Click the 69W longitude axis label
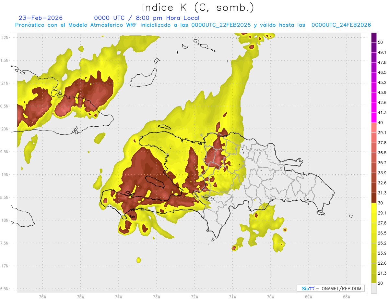The height and width of the screenshot is (301, 389). (308, 297)
